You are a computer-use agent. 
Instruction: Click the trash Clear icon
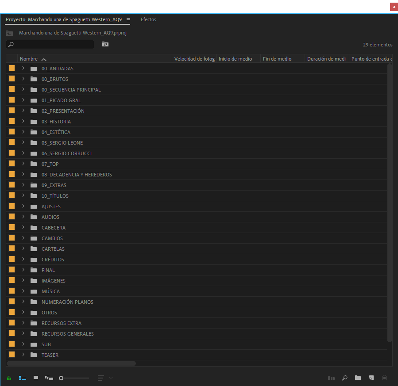385,378
